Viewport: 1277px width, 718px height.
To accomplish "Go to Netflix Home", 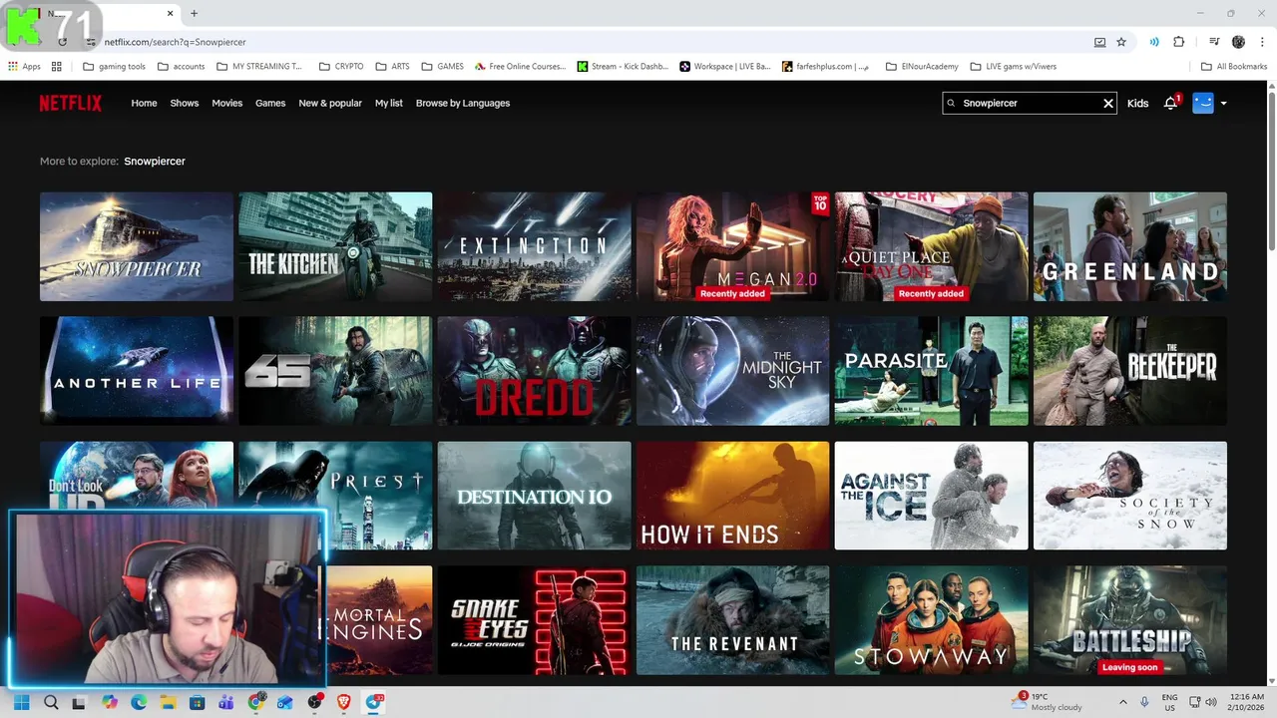I will pyautogui.click(x=144, y=103).
